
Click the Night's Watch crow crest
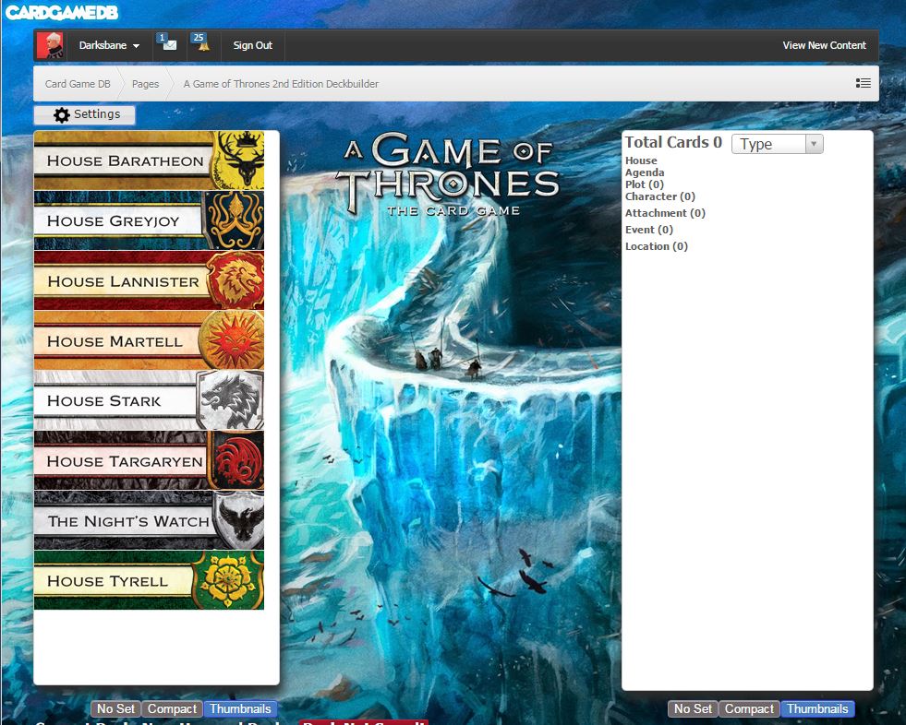(239, 520)
